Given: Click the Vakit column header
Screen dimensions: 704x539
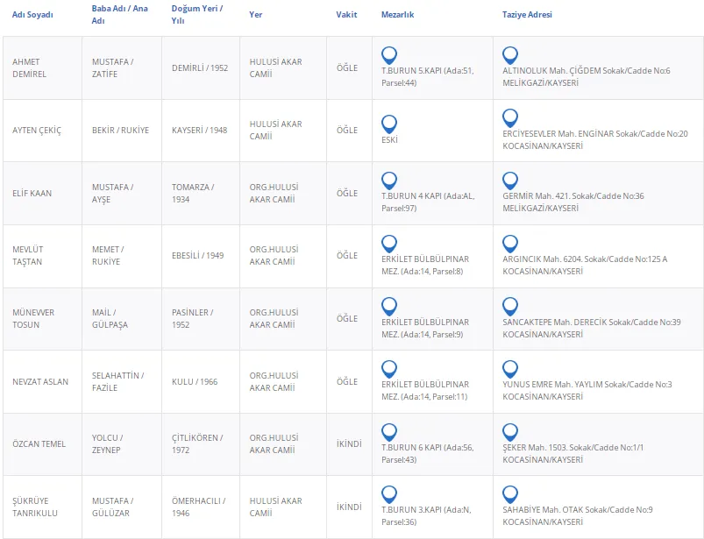Looking at the screenshot, I should (346, 15).
